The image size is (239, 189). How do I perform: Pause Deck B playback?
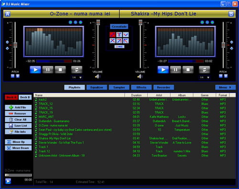pos(175,70)
